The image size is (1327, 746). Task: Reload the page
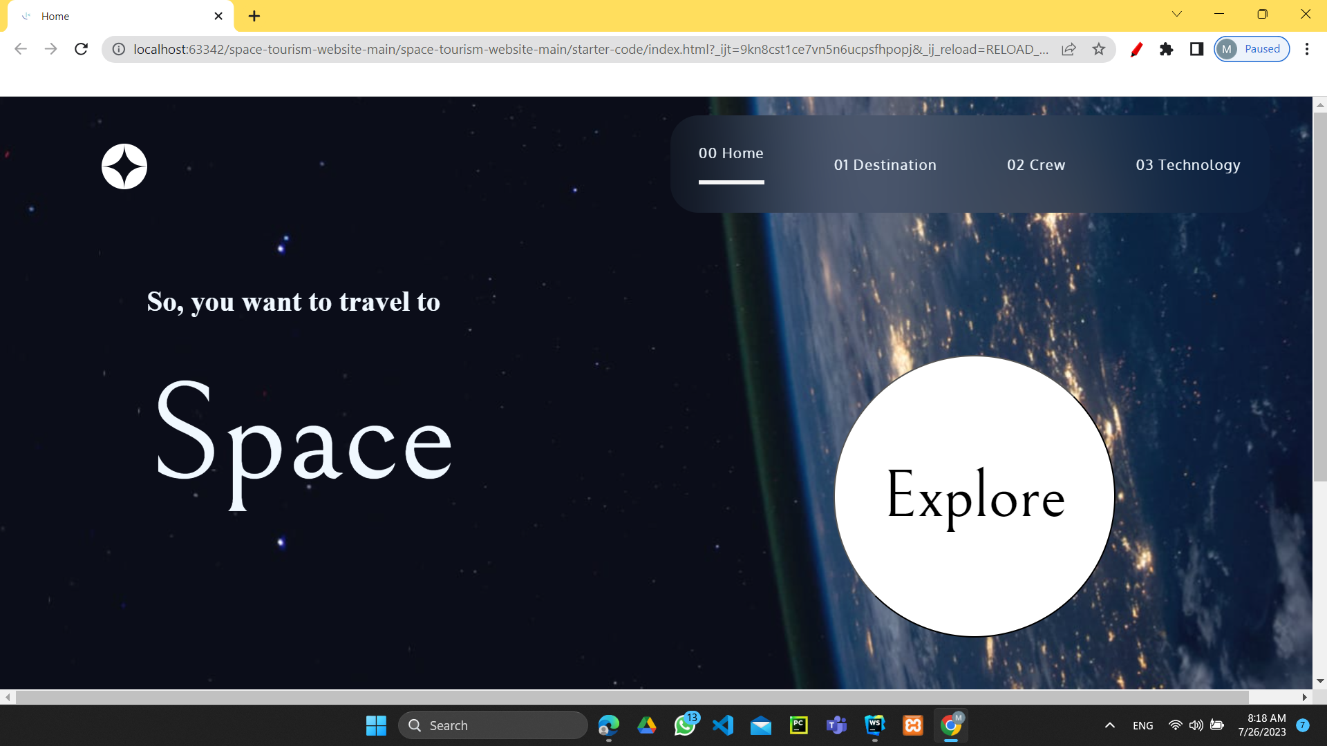click(x=81, y=49)
